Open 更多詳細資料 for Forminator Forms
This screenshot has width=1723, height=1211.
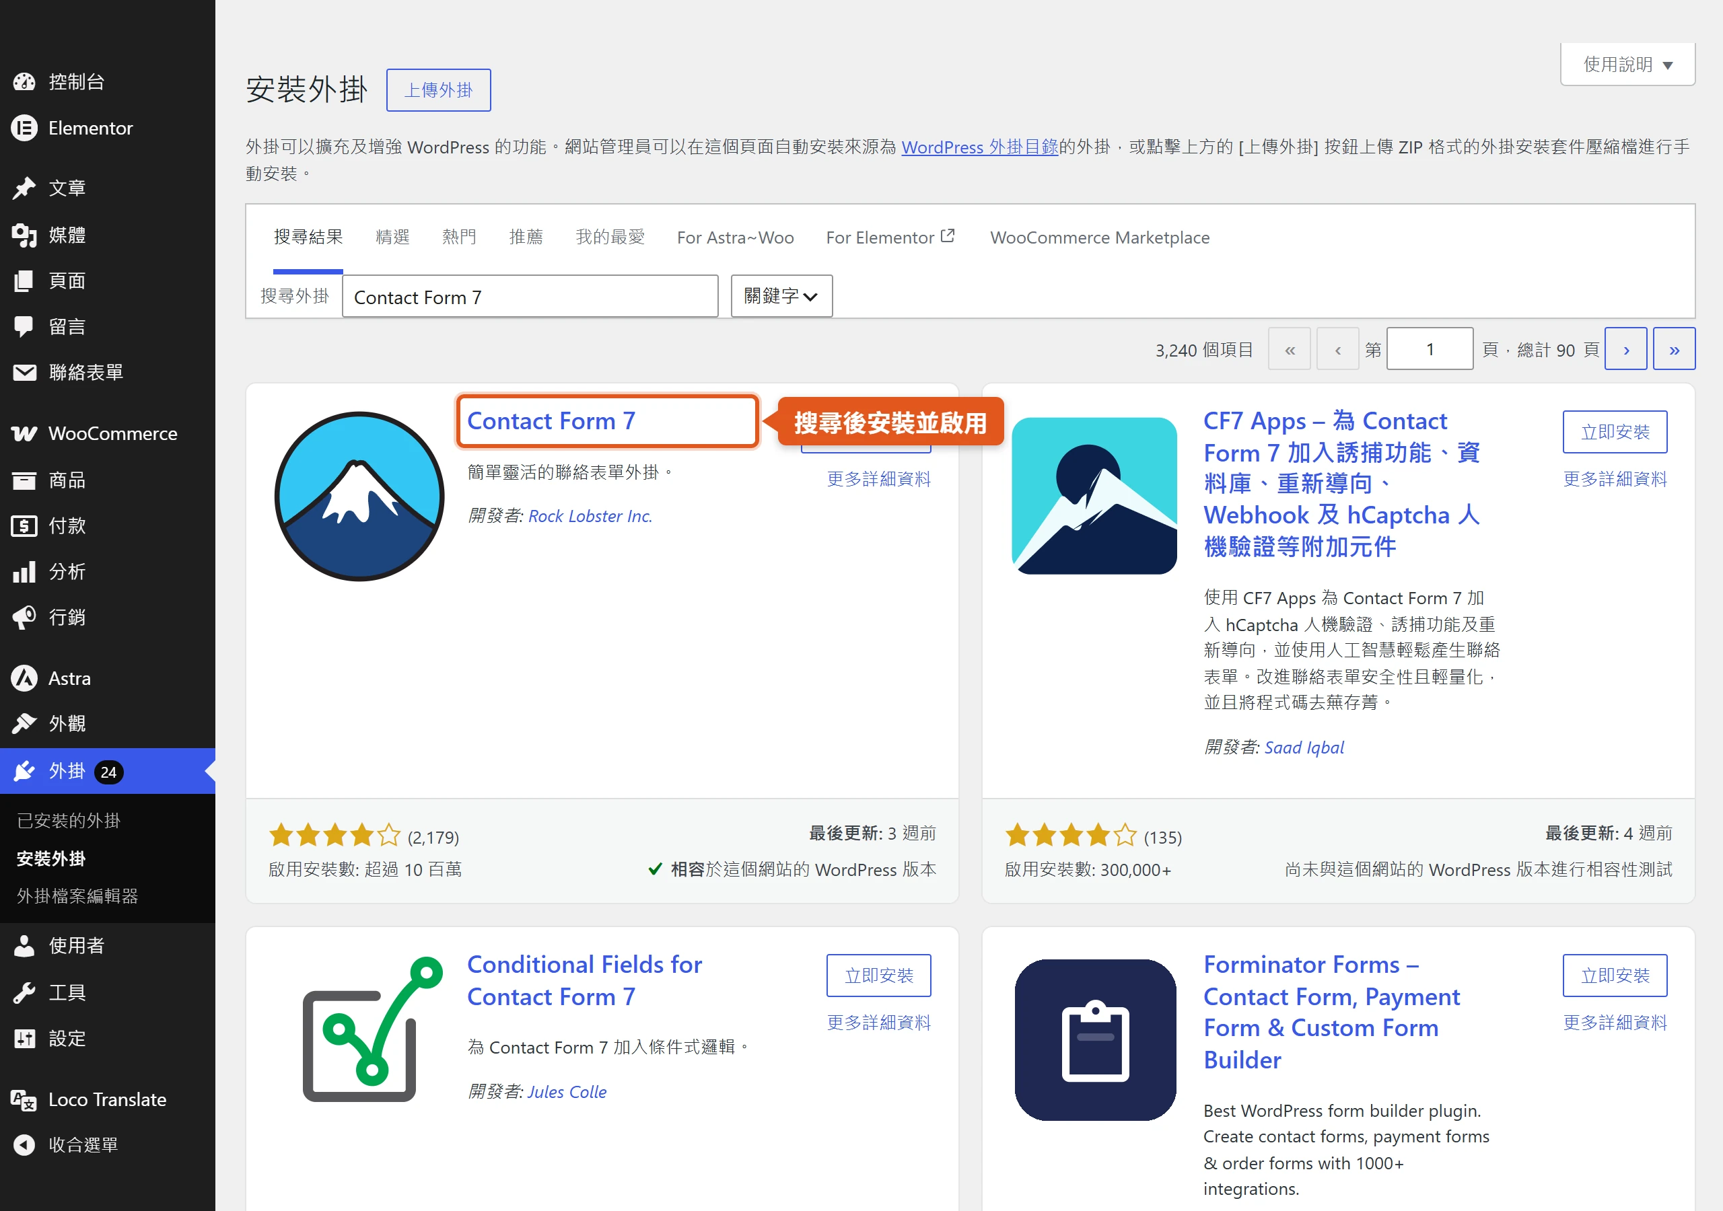point(1615,1022)
